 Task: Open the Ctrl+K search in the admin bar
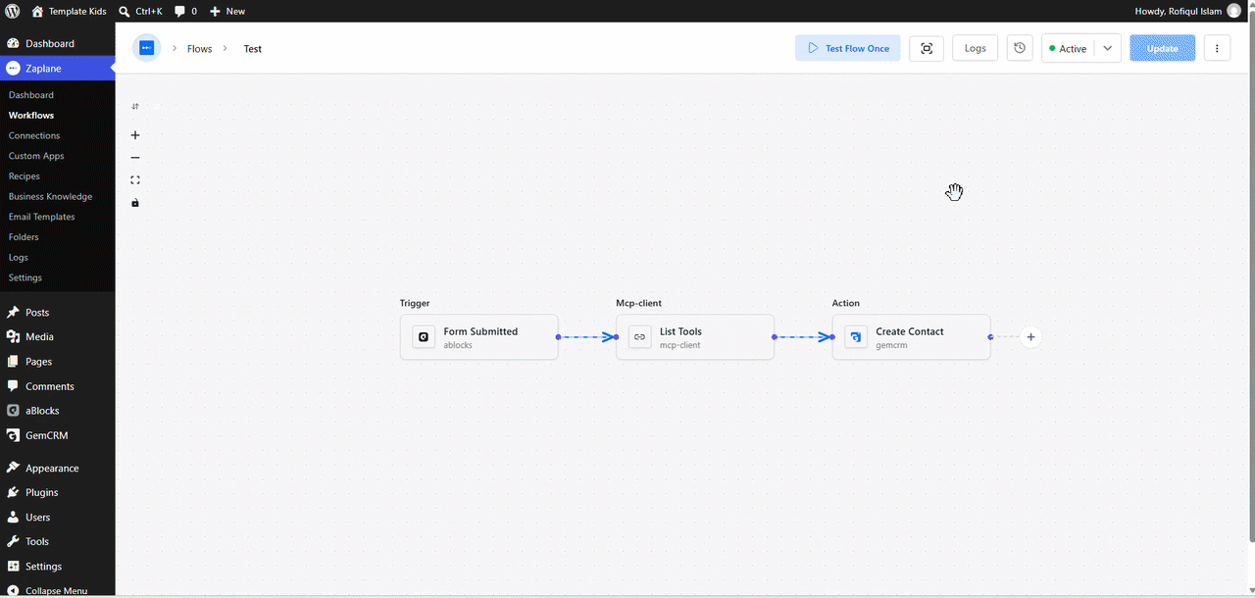click(x=140, y=11)
